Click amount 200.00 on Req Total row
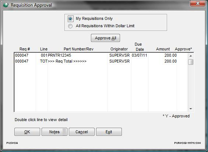The width and height of the screenshot is (208, 152). click(170, 61)
